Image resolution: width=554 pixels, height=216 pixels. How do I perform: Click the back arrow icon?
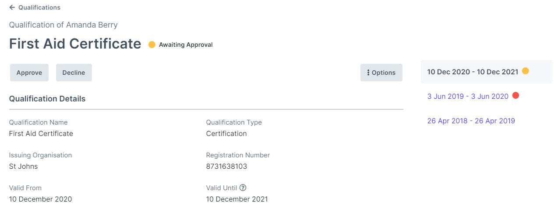(12, 7)
